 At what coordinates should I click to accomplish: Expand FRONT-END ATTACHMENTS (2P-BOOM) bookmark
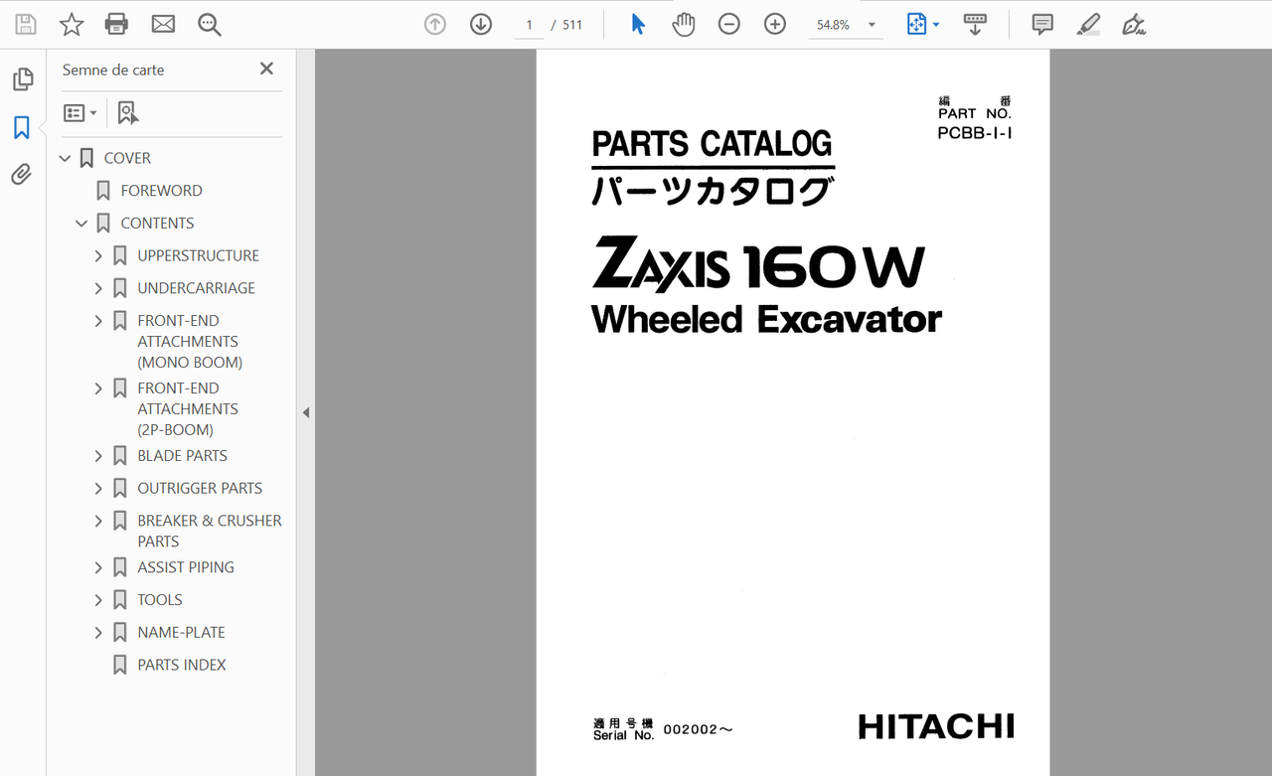[98, 388]
